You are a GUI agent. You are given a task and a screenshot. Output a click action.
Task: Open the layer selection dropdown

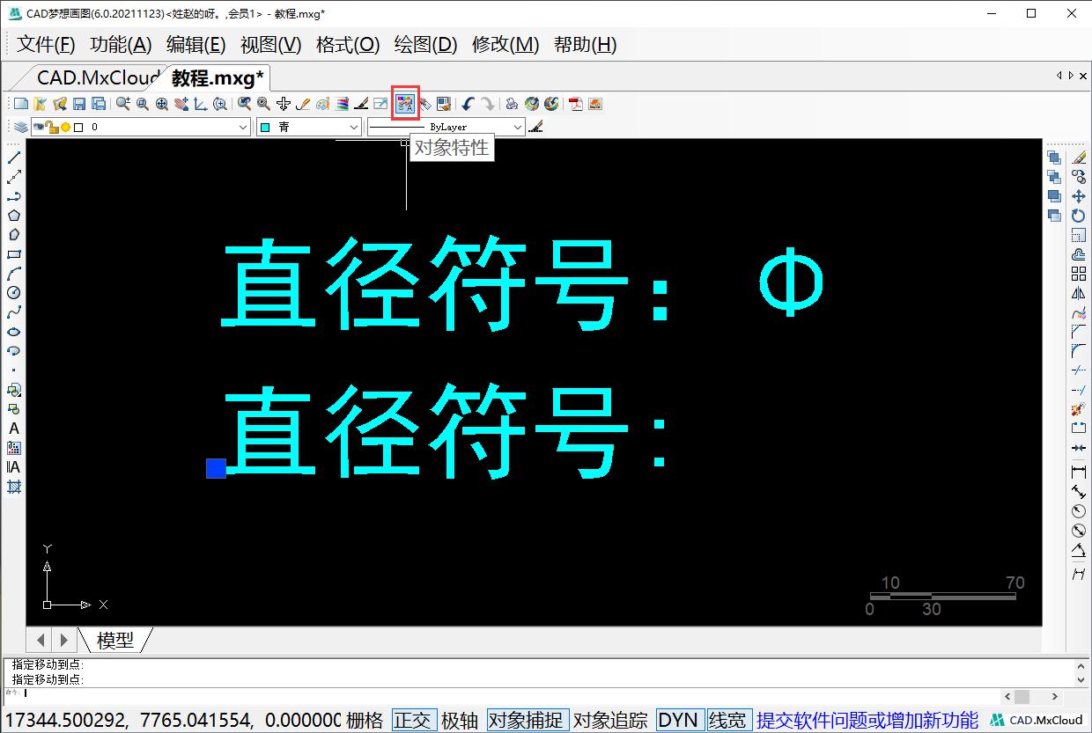point(245,126)
